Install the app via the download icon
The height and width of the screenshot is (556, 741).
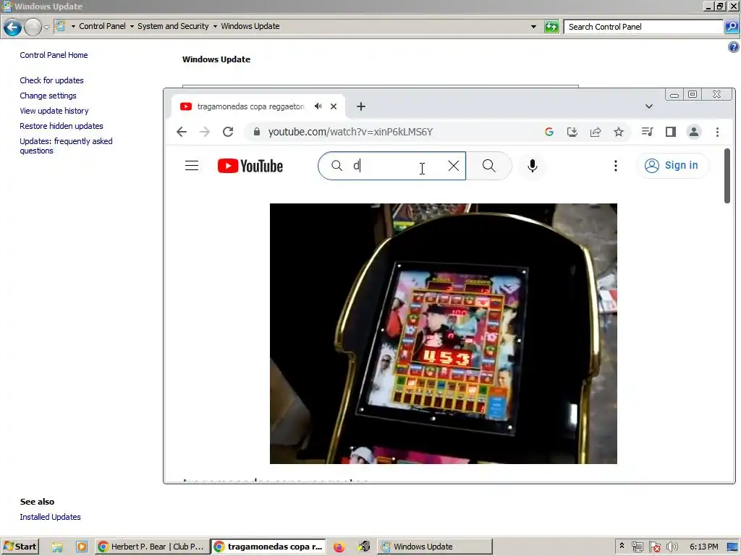572,132
